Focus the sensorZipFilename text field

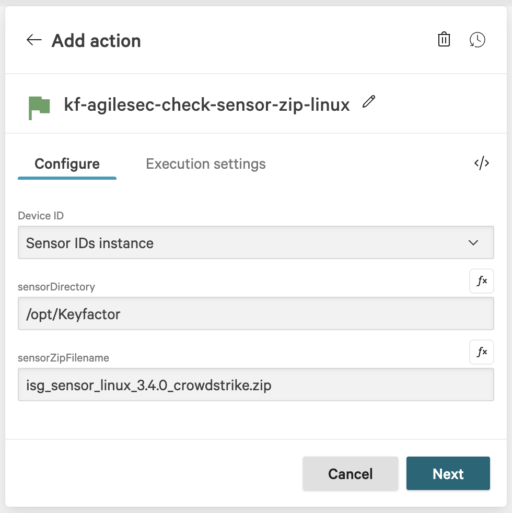[x=255, y=385]
